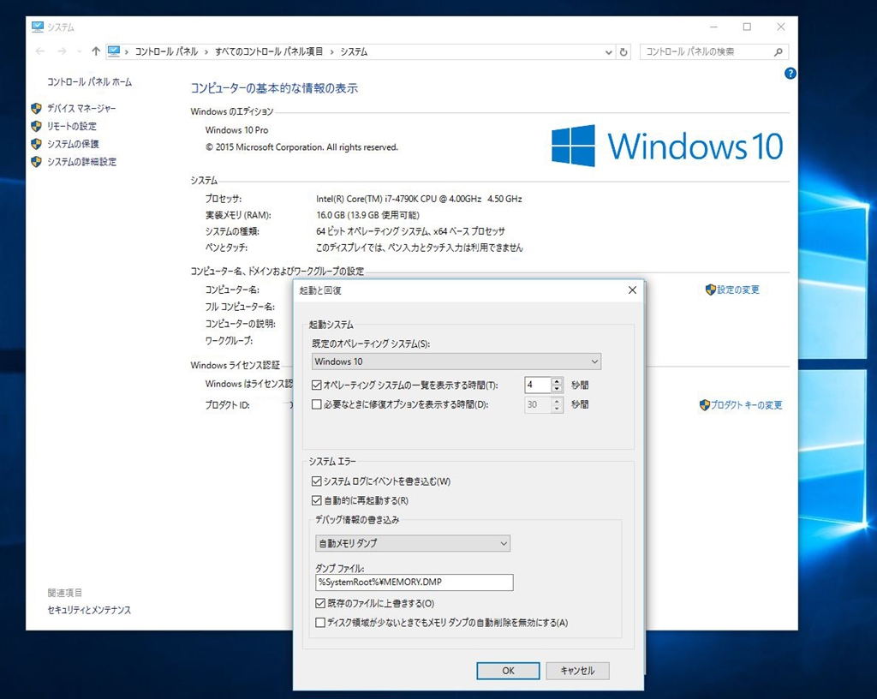877x699 pixels.
Task: Toggle 既存のファイルに上書きする checkbox
Action: coord(320,603)
